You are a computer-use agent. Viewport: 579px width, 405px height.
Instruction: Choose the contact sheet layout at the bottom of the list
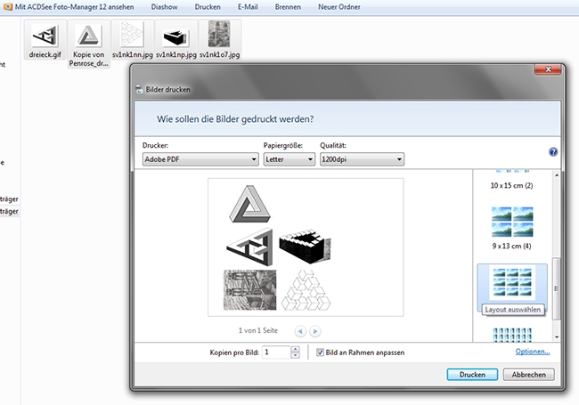pos(512,335)
